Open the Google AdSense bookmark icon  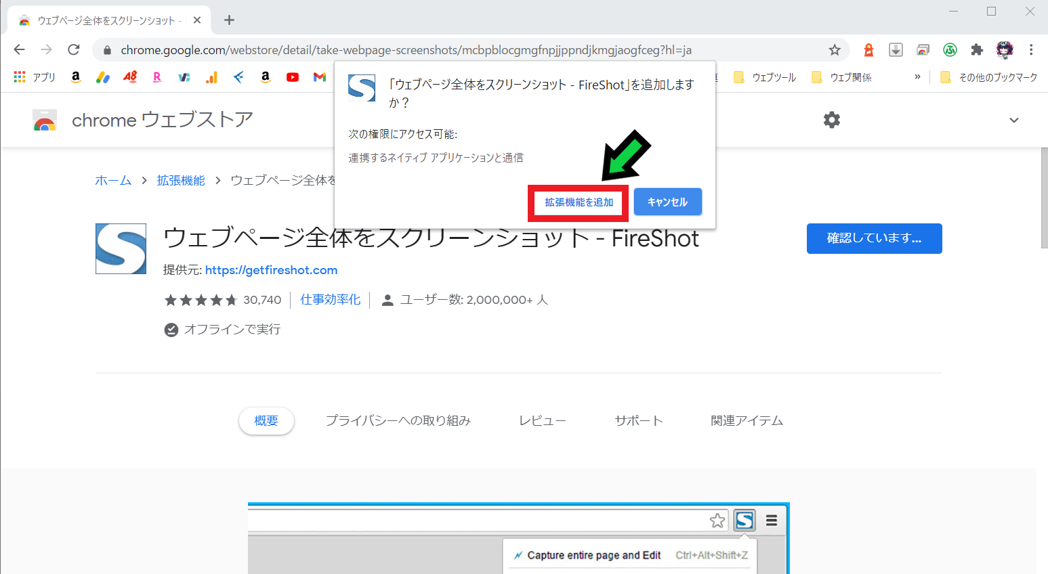pyautogui.click(x=103, y=77)
